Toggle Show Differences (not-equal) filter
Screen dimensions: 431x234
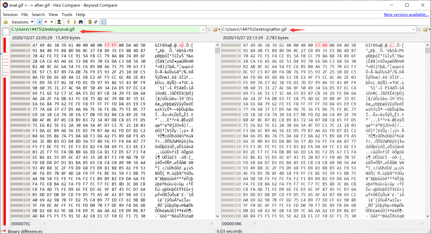(46, 22)
